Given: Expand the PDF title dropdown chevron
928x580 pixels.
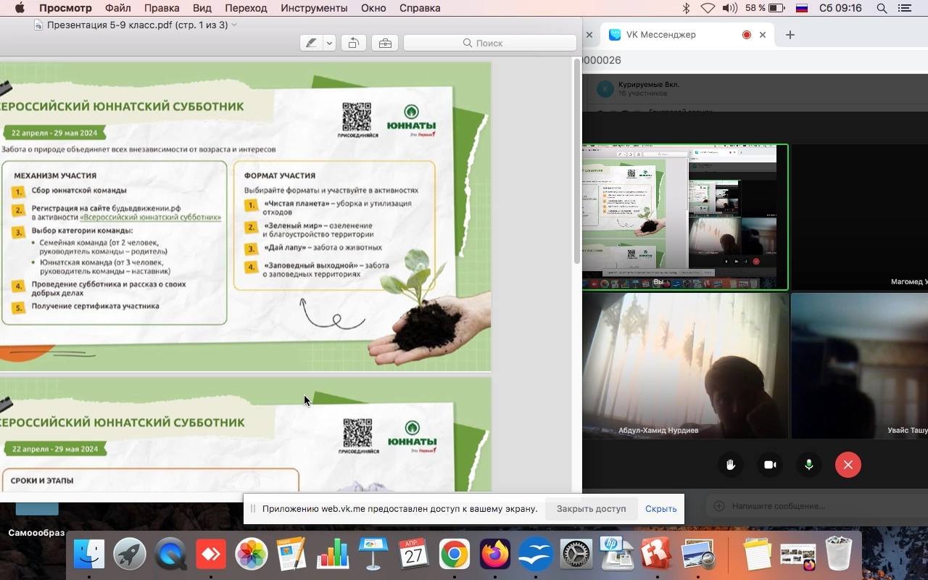Looking at the screenshot, I should tap(234, 25).
